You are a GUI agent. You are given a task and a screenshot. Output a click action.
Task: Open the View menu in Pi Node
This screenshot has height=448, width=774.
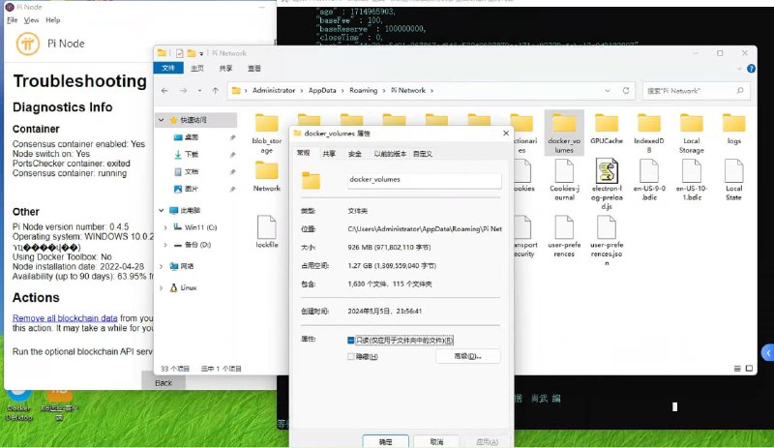[32, 19]
